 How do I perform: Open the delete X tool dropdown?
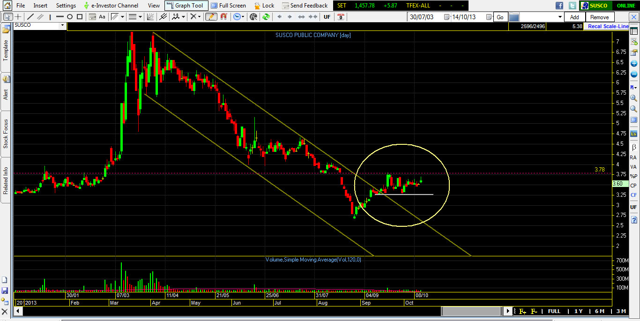click(199, 17)
